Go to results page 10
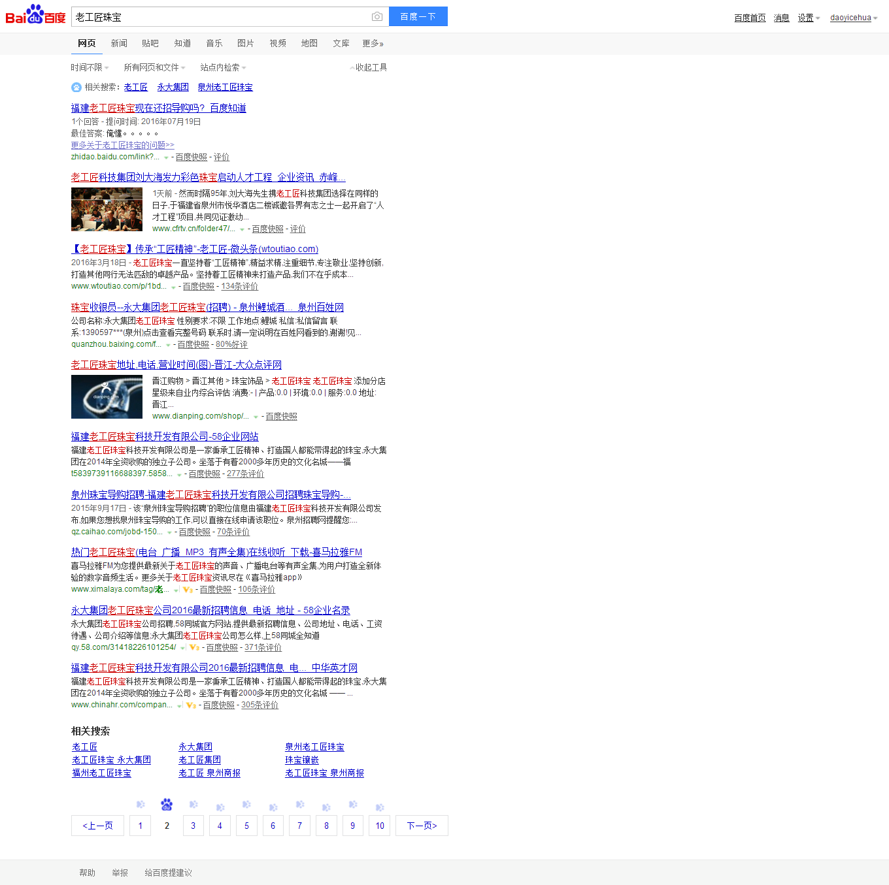Screen dimensions: 889x885 point(380,826)
